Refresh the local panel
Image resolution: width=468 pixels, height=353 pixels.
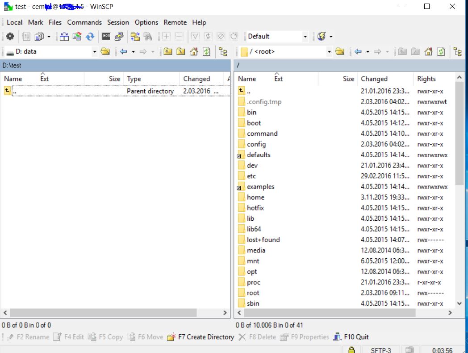click(207, 52)
